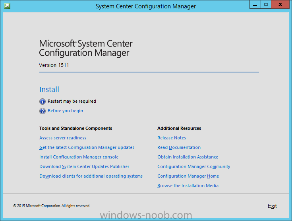
Task: Browse the Installation Media
Action: (x=188, y=186)
